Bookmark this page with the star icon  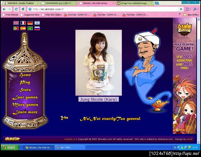coord(30,9)
